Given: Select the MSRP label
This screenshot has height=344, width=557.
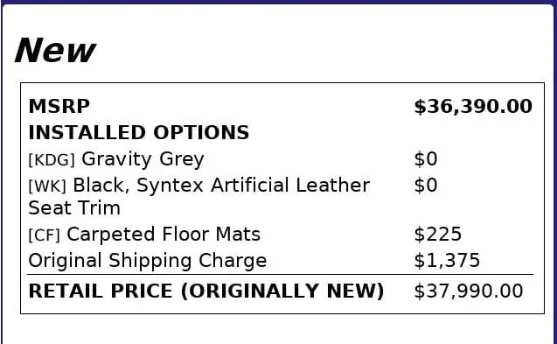Looking at the screenshot, I should pos(59,107).
